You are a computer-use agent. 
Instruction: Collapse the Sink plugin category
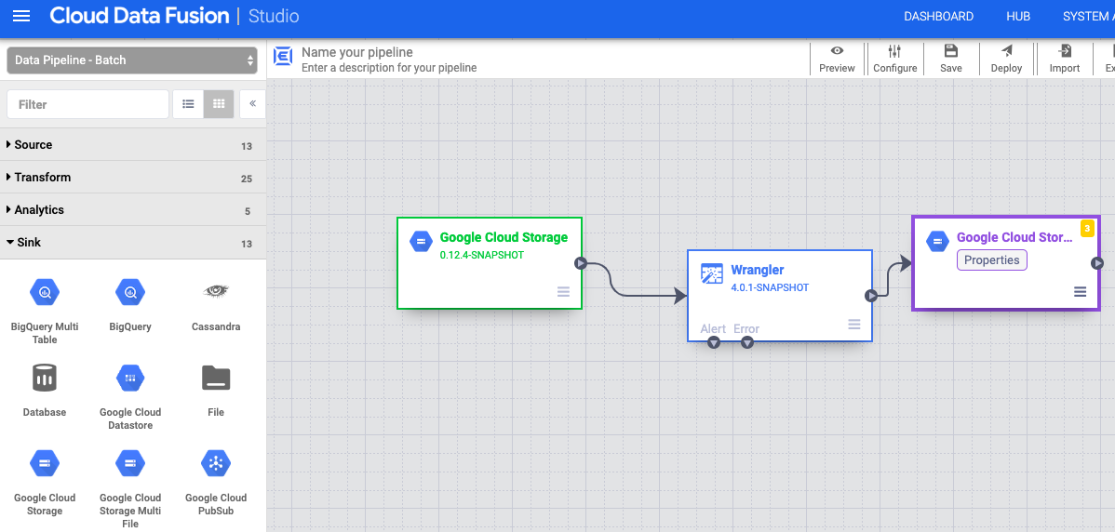pyautogui.click(x=28, y=243)
